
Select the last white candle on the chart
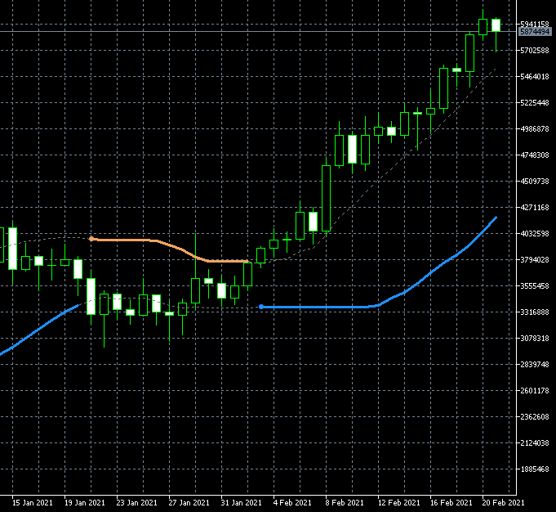tap(496, 25)
